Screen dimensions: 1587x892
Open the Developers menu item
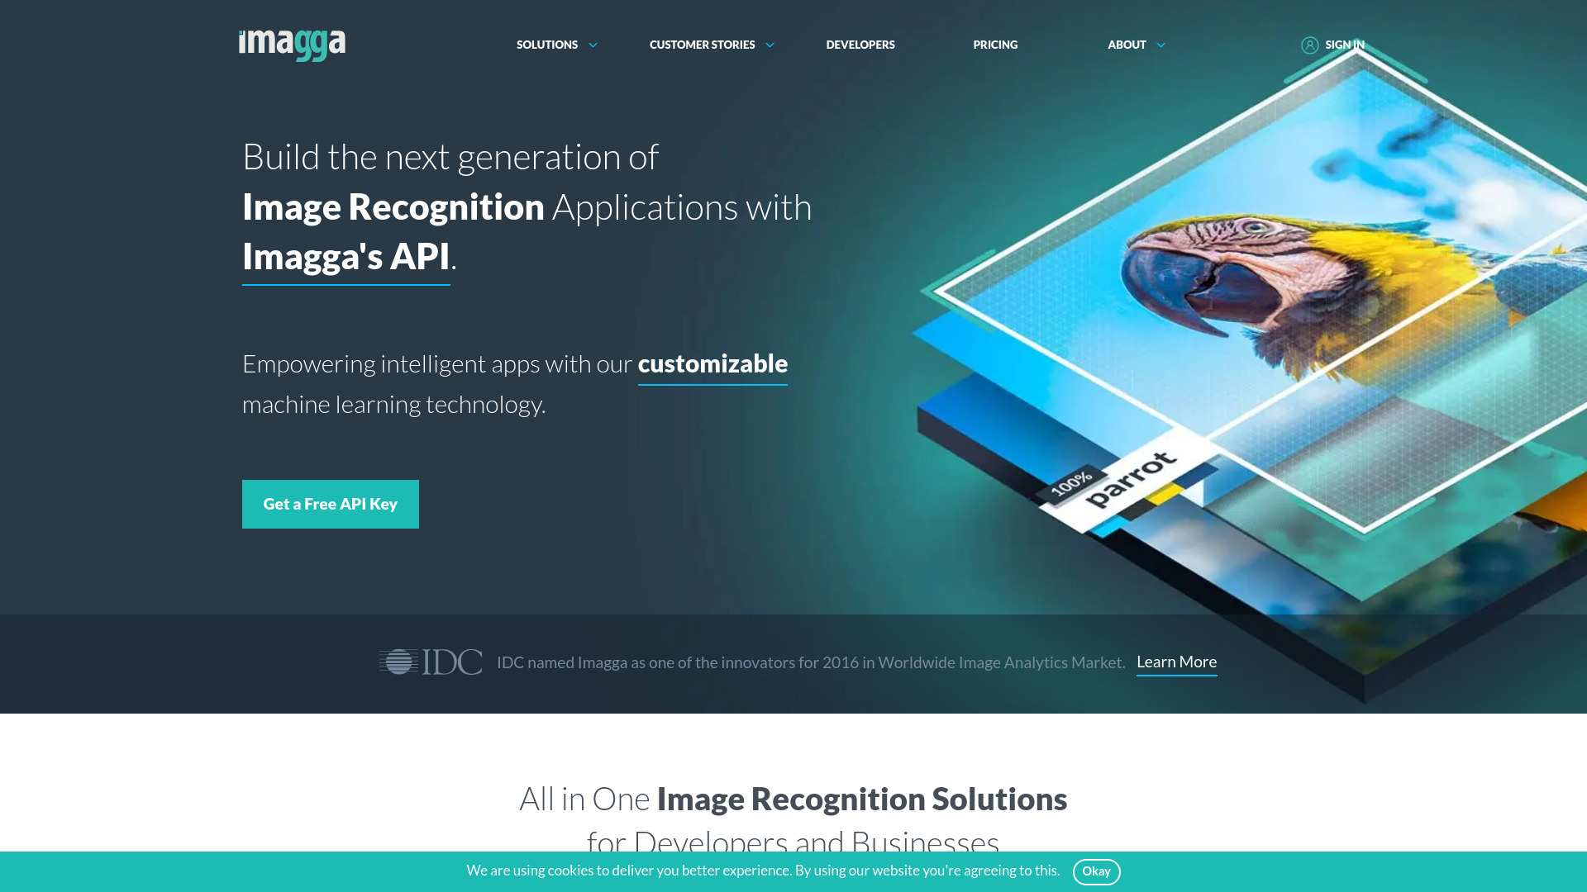click(x=860, y=45)
